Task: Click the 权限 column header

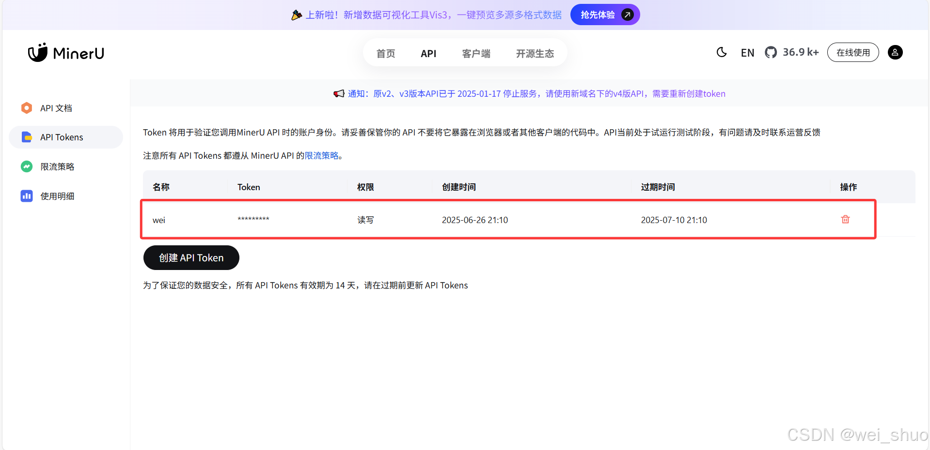Action: click(365, 187)
